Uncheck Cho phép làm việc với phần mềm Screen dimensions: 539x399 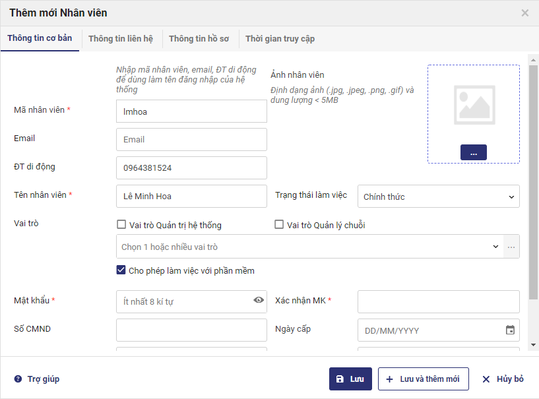click(x=121, y=270)
